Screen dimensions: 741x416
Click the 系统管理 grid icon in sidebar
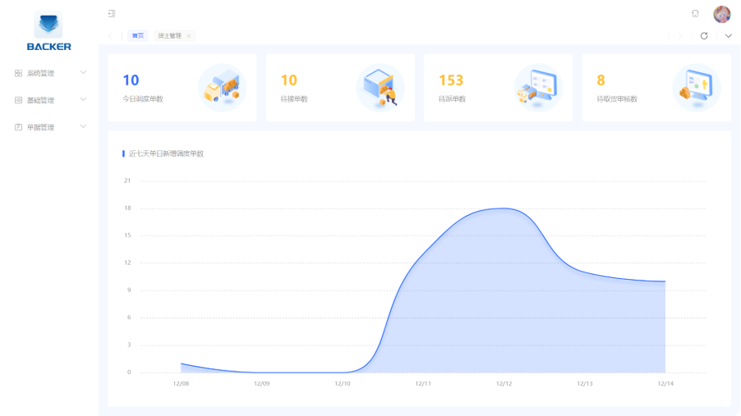tap(18, 73)
